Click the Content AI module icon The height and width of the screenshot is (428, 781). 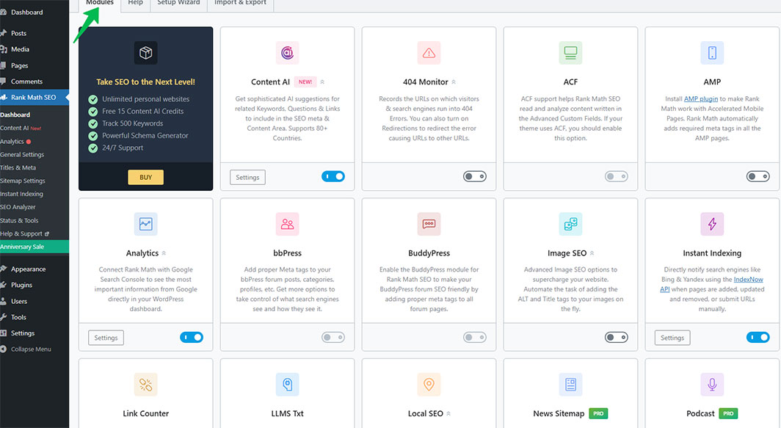pos(287,53)
